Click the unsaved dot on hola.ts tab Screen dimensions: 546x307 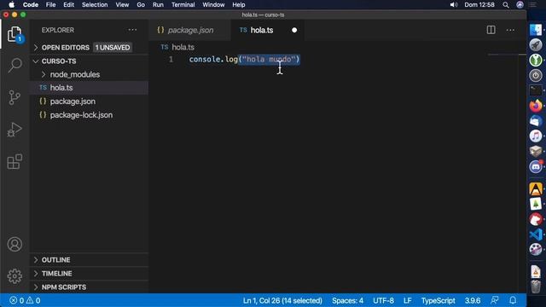tap(294, 31)
